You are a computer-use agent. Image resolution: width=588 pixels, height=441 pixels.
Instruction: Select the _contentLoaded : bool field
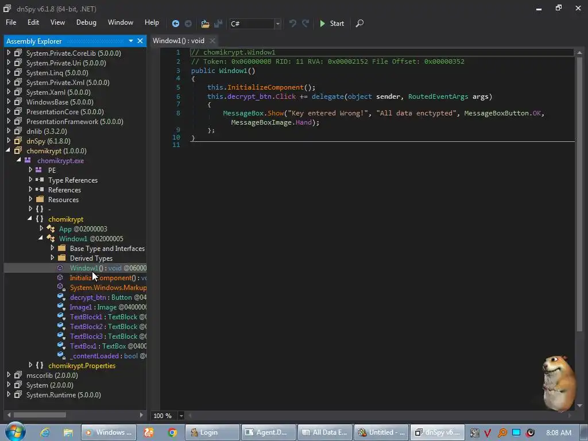click(x=108, y=356)
